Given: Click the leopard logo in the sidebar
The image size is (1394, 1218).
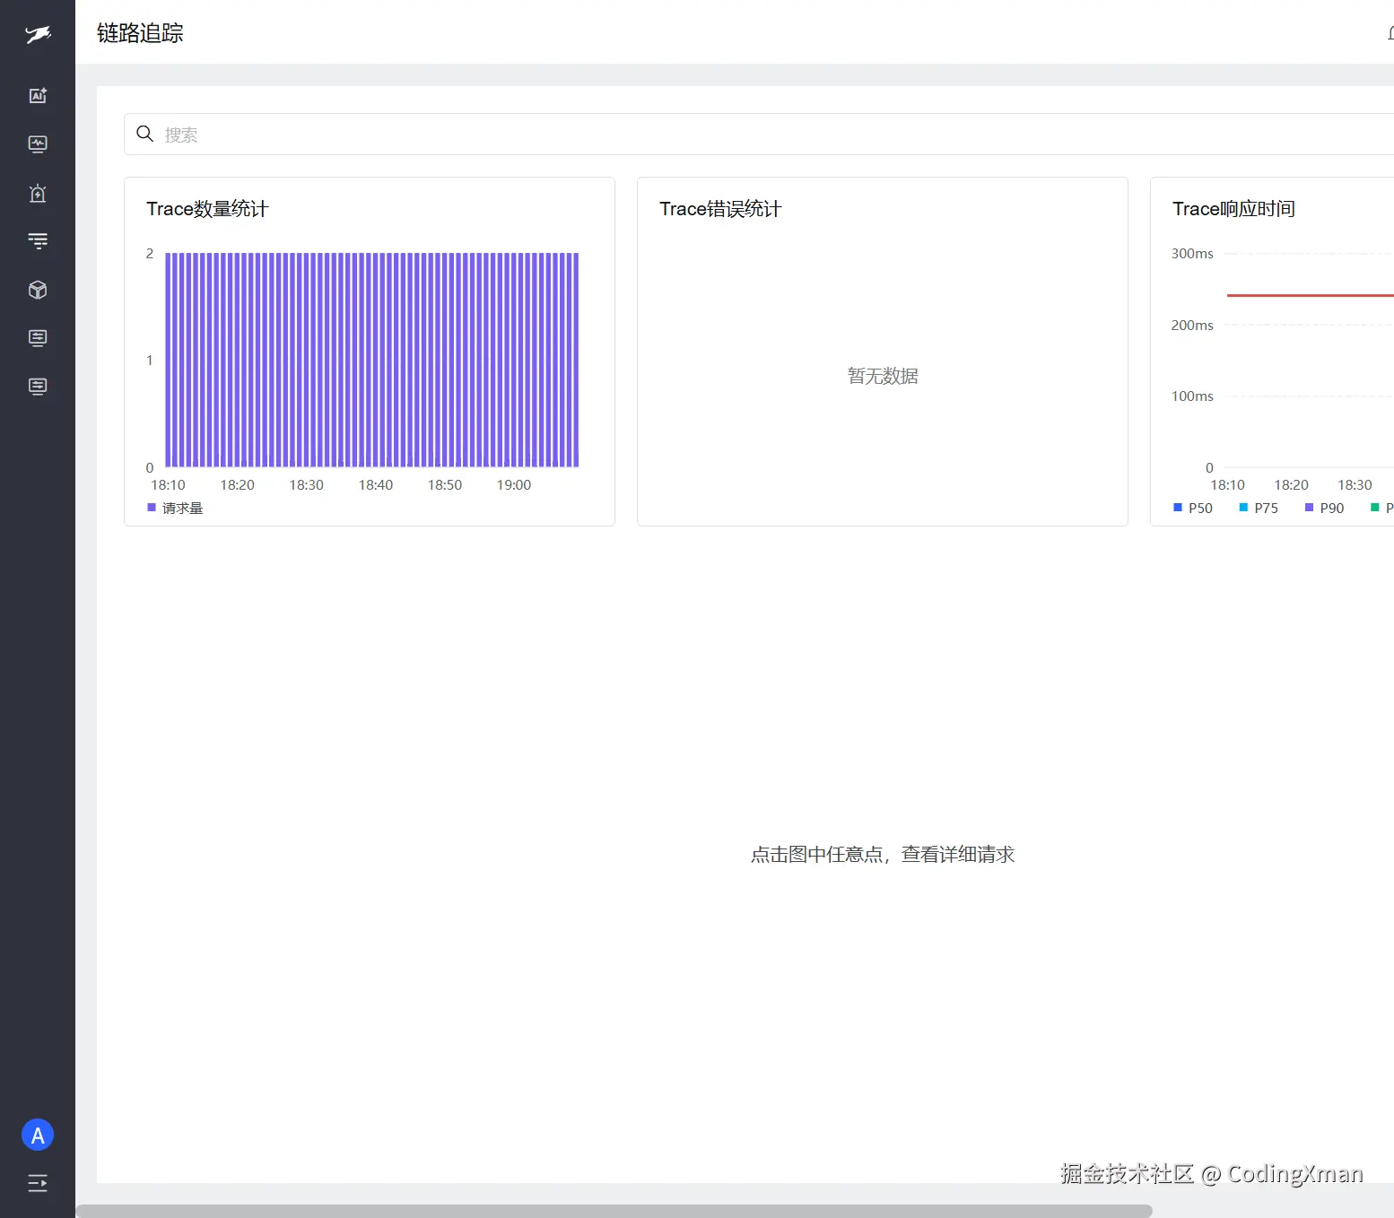Looking at the screenshot, I should (38, 35).
